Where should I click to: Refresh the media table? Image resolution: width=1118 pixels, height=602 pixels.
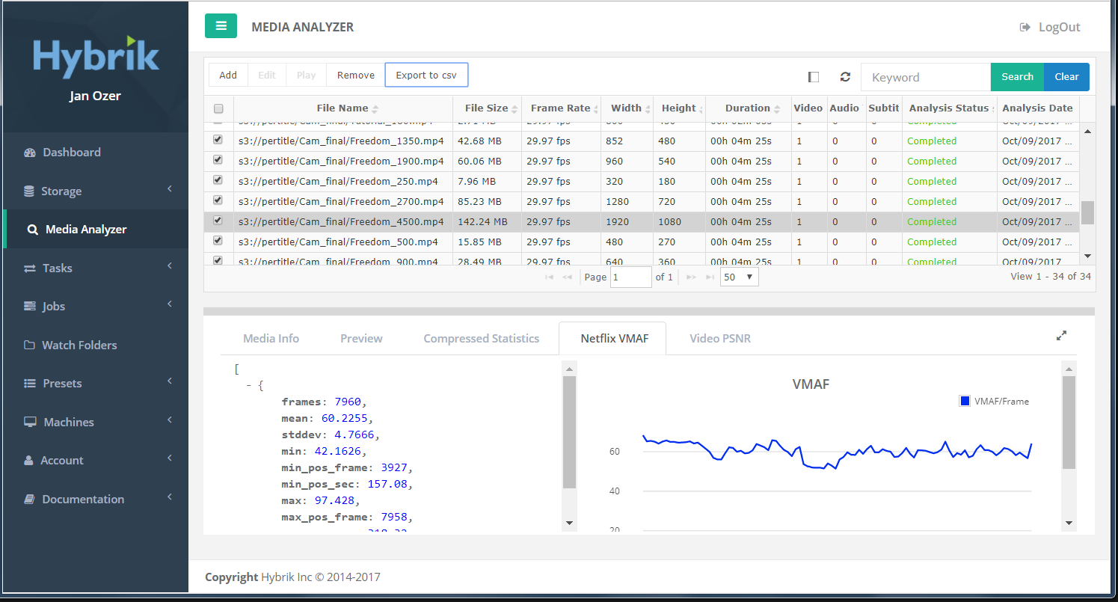845,77
